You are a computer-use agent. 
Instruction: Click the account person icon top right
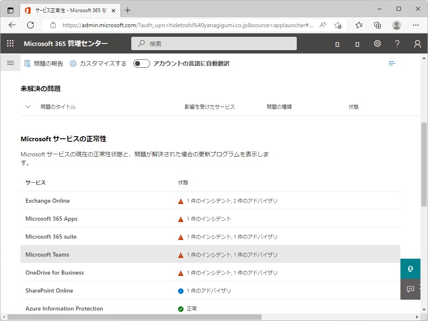click(x=417, y=43)
